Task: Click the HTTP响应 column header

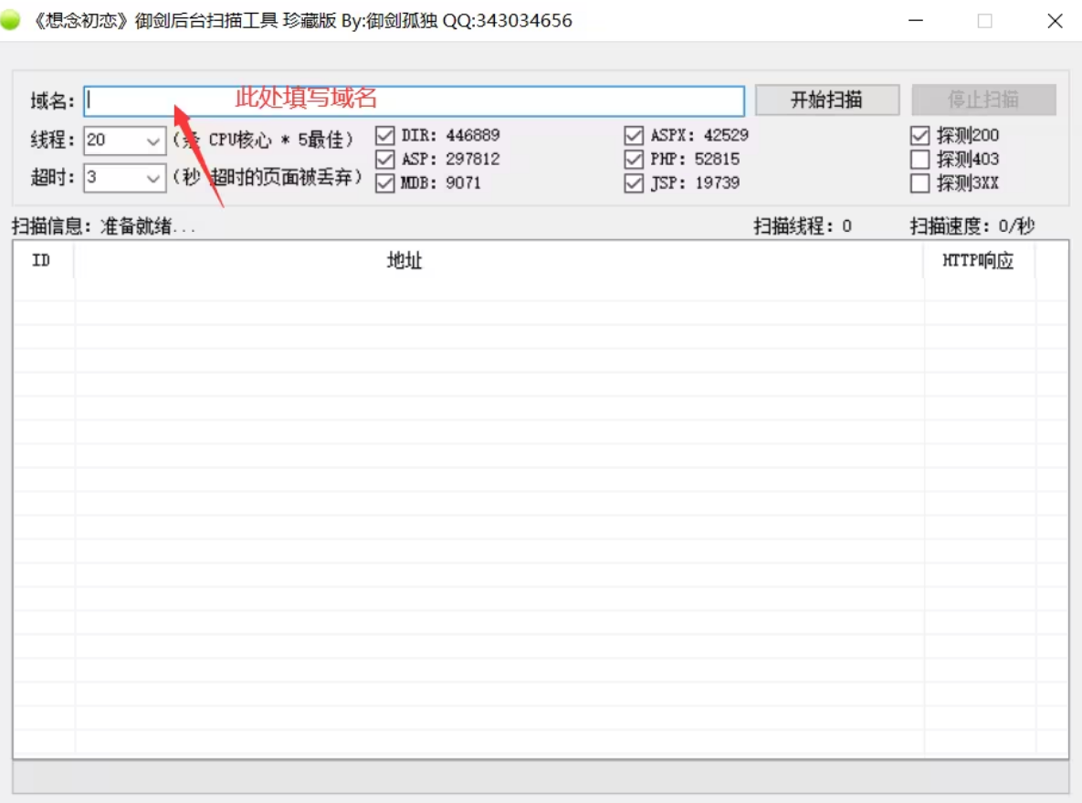Action: tap(978, 261)
